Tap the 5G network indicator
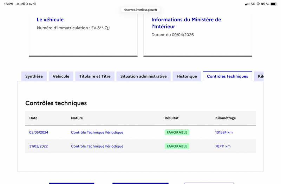The image size is (281, 184). point(253,4)
